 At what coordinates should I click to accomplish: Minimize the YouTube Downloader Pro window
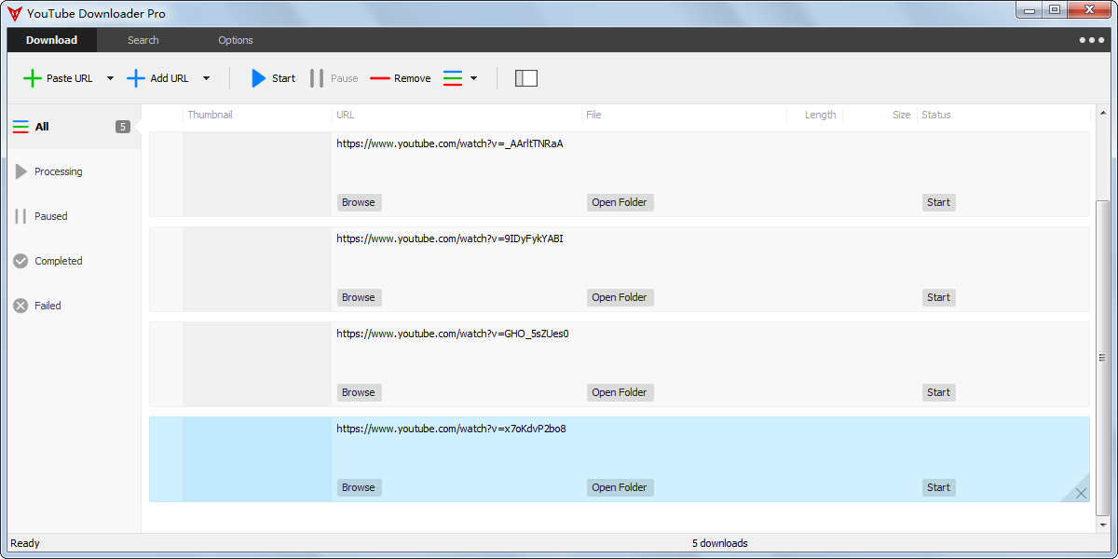tap(1029, 9)
